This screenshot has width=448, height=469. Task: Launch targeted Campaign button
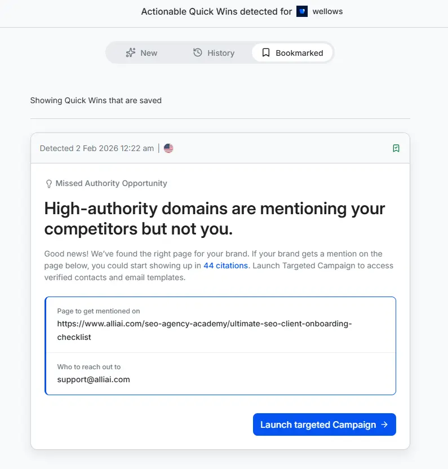tap(325, 424)
